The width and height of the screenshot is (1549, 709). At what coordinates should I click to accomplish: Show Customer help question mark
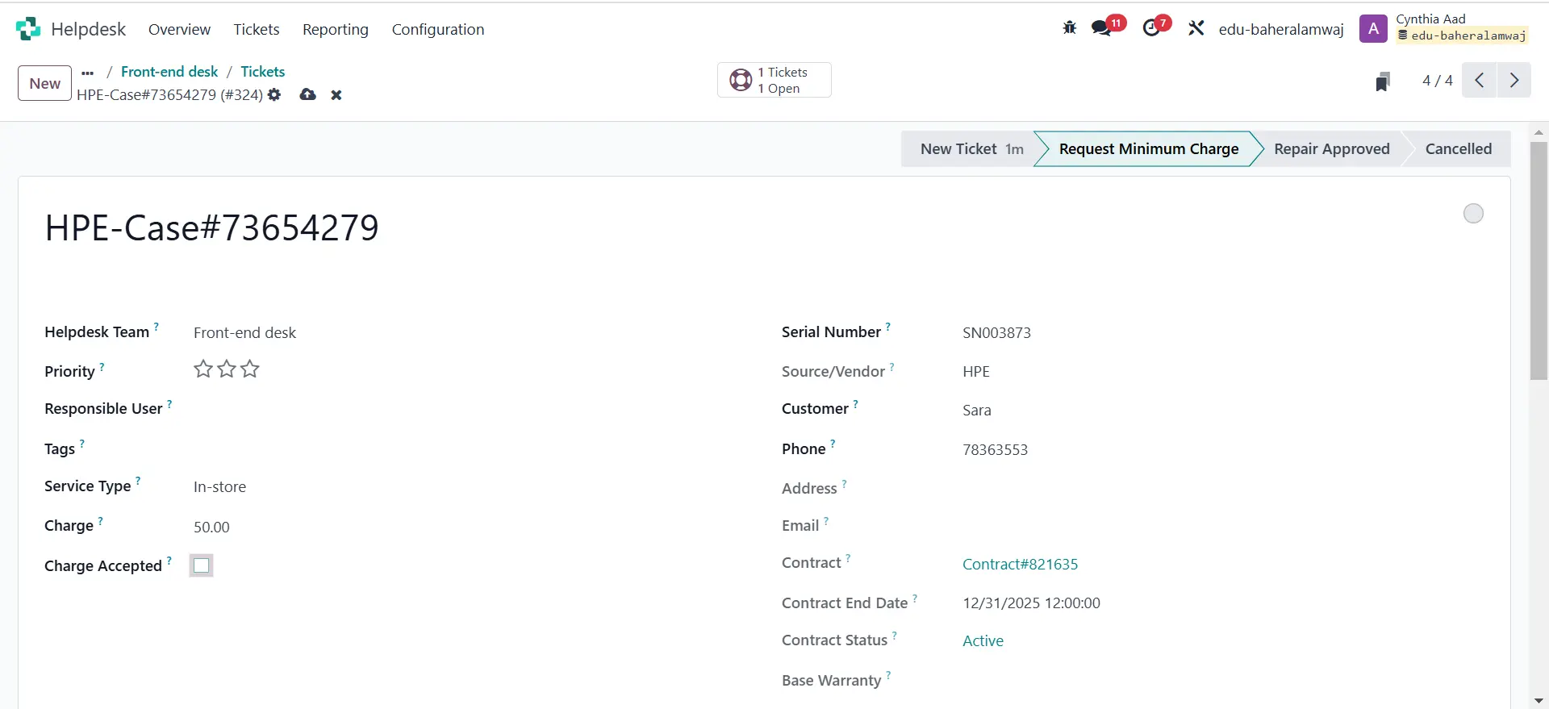[855, 403]
